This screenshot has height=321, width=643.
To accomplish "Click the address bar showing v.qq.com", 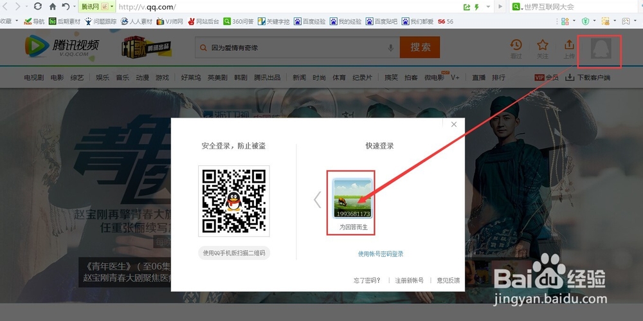I will tap(287, 7).
